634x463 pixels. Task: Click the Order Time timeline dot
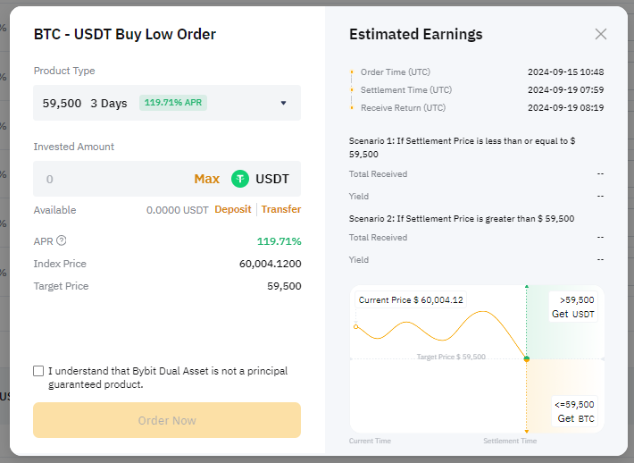pos(352,72)
